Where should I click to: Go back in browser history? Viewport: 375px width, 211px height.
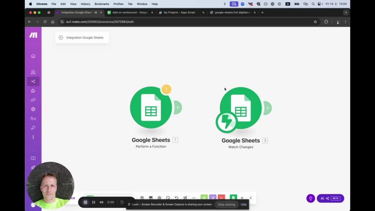(x=29, y=22)
